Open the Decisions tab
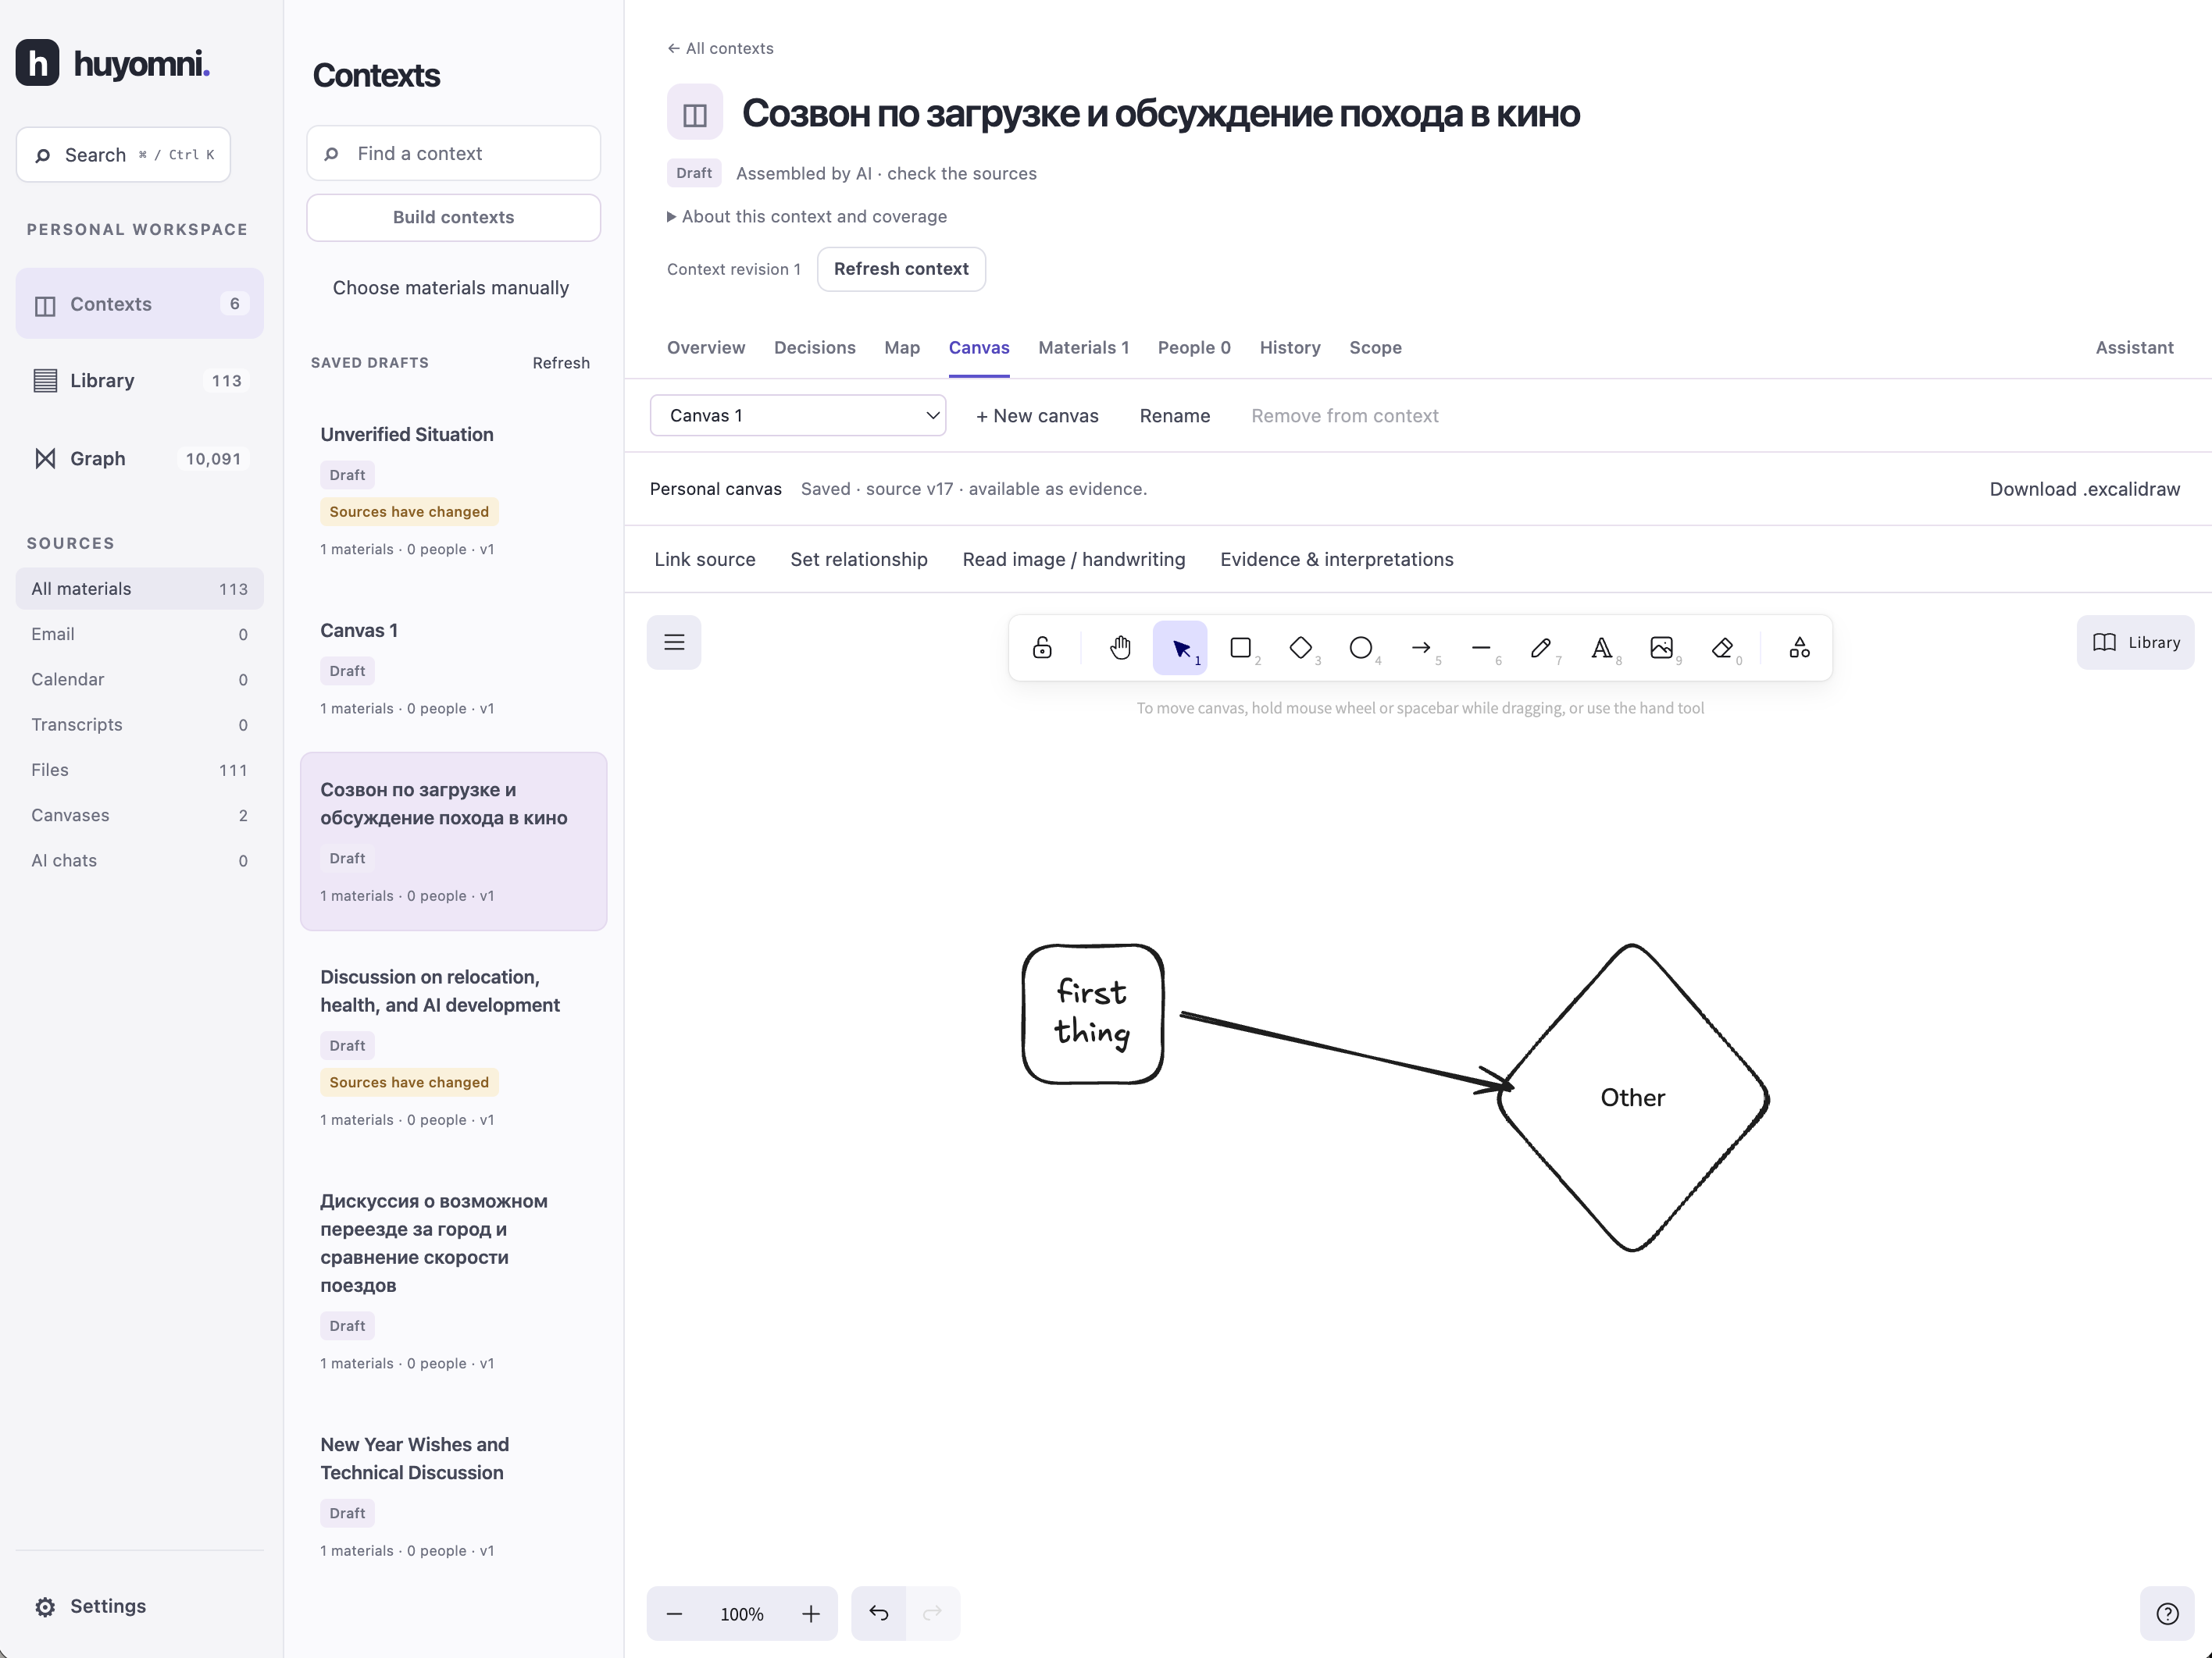 815,348
